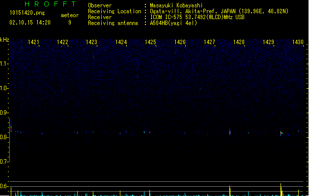
Task: Click time marker 1430
Action: pyautogui.click(x=298, y=42)
